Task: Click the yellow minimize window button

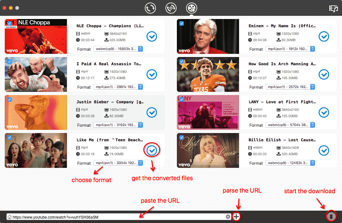Action: point(11,8)
